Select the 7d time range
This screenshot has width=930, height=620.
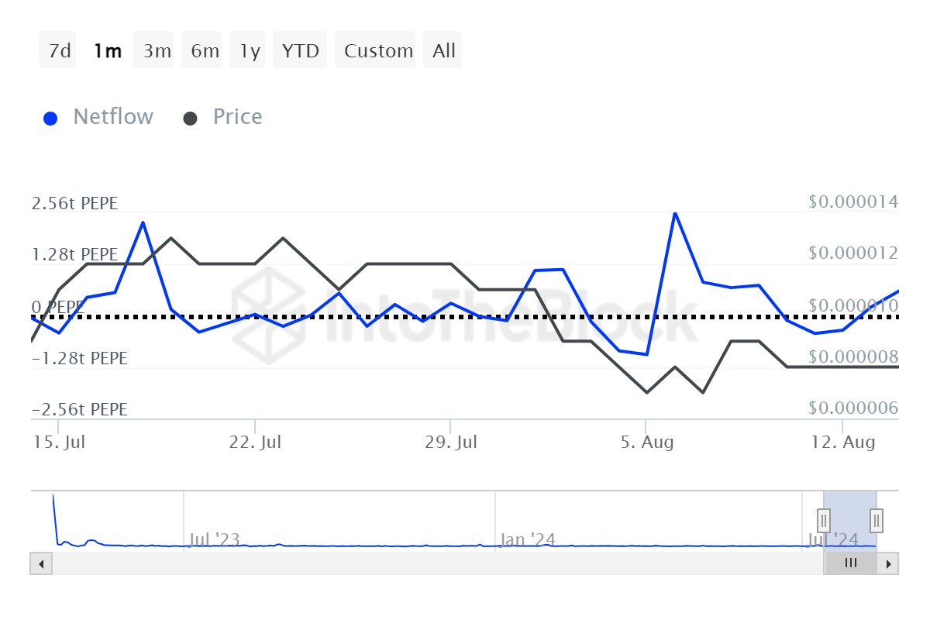(x=59, y=51)
